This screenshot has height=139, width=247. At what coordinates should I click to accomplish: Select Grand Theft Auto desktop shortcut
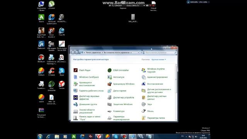tap(41, 32)
